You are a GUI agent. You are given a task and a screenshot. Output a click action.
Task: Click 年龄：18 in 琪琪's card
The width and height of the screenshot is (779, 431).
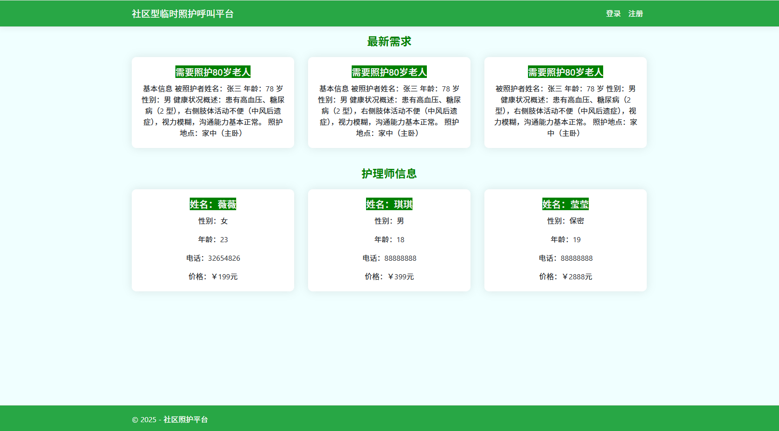389,239
